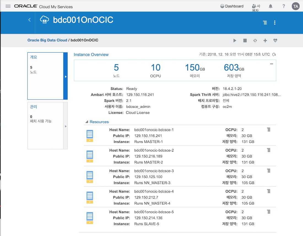Open the TA user avatar menu
The height and width of the screenshot is (236, 303).
point(296,6)
